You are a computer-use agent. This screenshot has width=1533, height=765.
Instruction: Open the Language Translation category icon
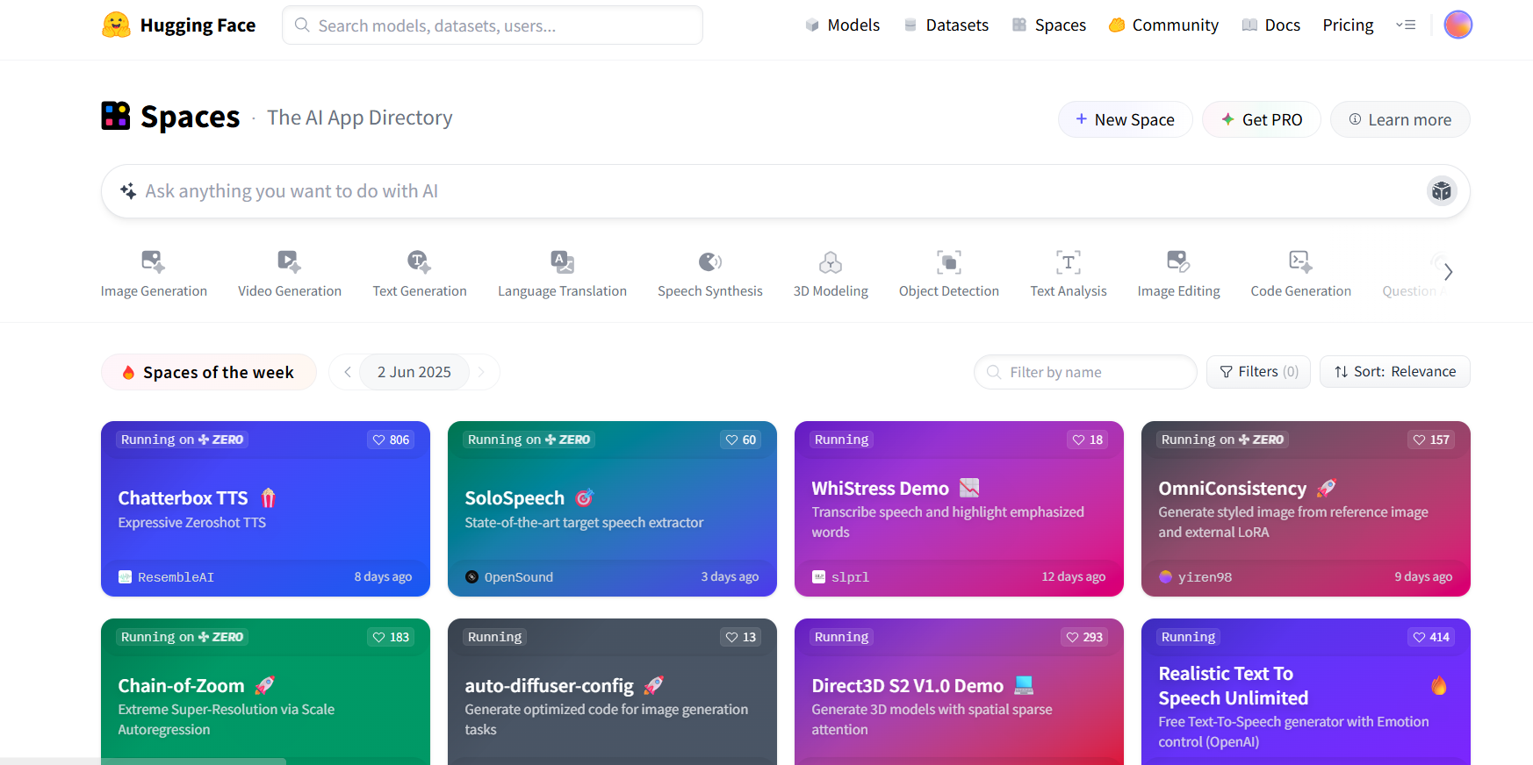(563, 261)
